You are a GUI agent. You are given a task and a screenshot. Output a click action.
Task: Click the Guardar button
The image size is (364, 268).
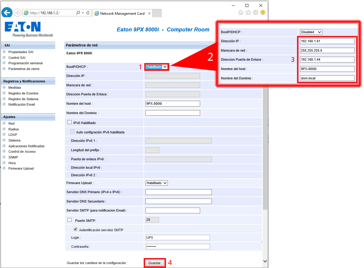[x=155, y=263]
